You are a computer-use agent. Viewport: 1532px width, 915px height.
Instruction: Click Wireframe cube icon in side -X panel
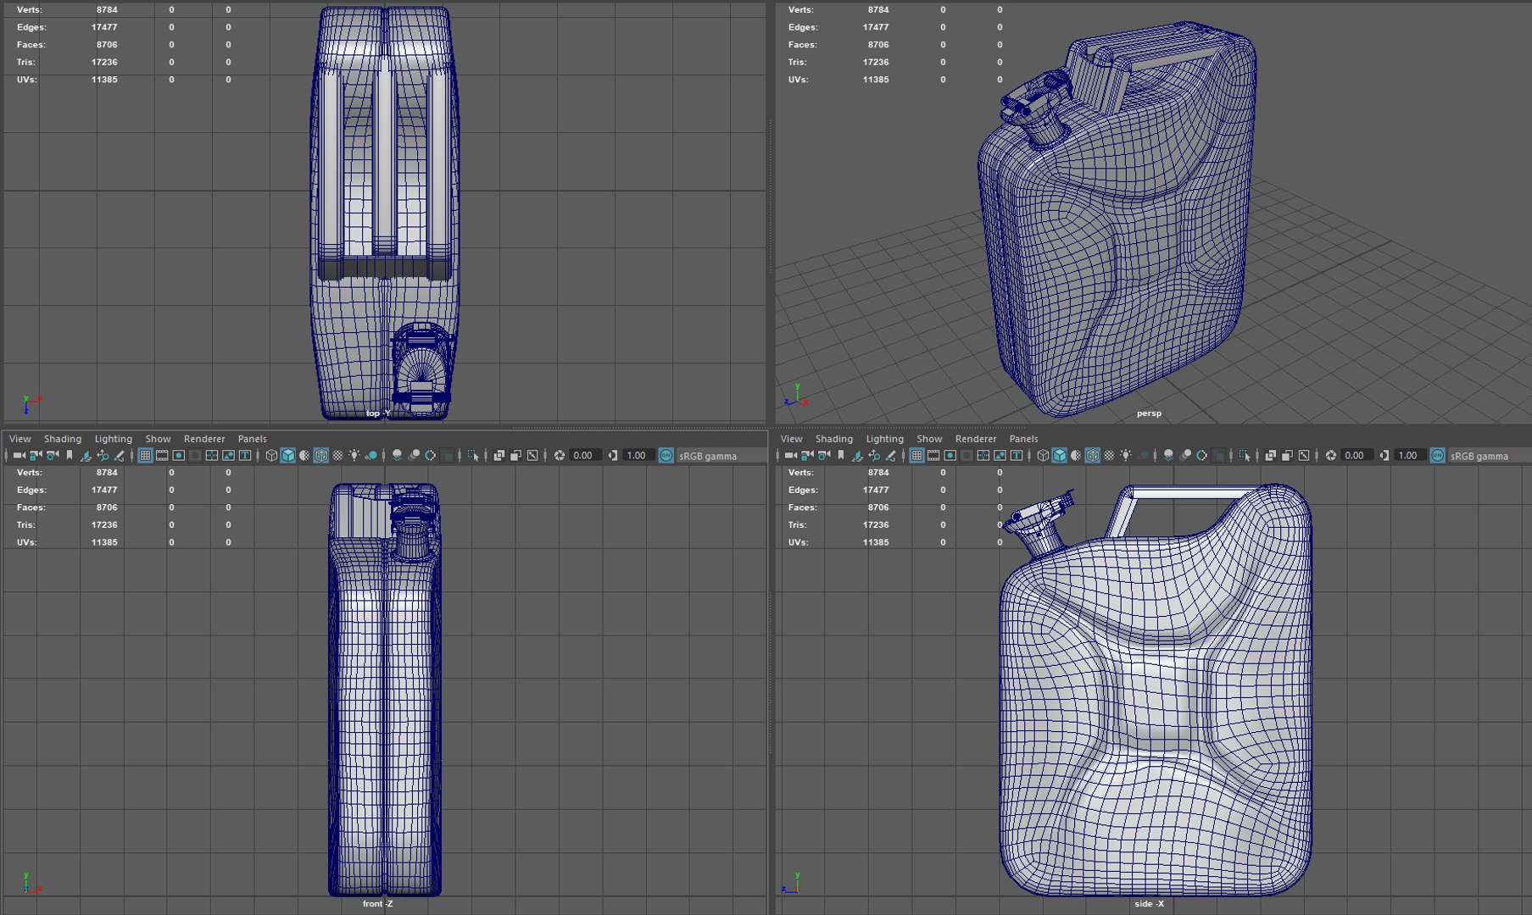coord(1043,455)
